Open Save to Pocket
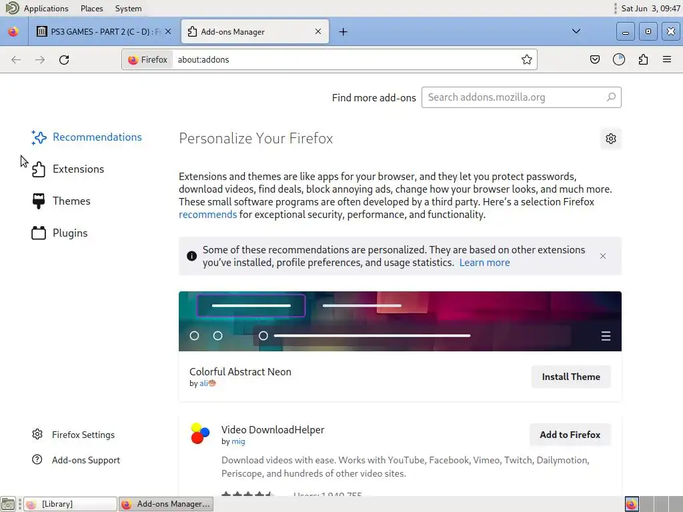Image resolution: width=683 pixels, height=512 pixels. point(594,59)
